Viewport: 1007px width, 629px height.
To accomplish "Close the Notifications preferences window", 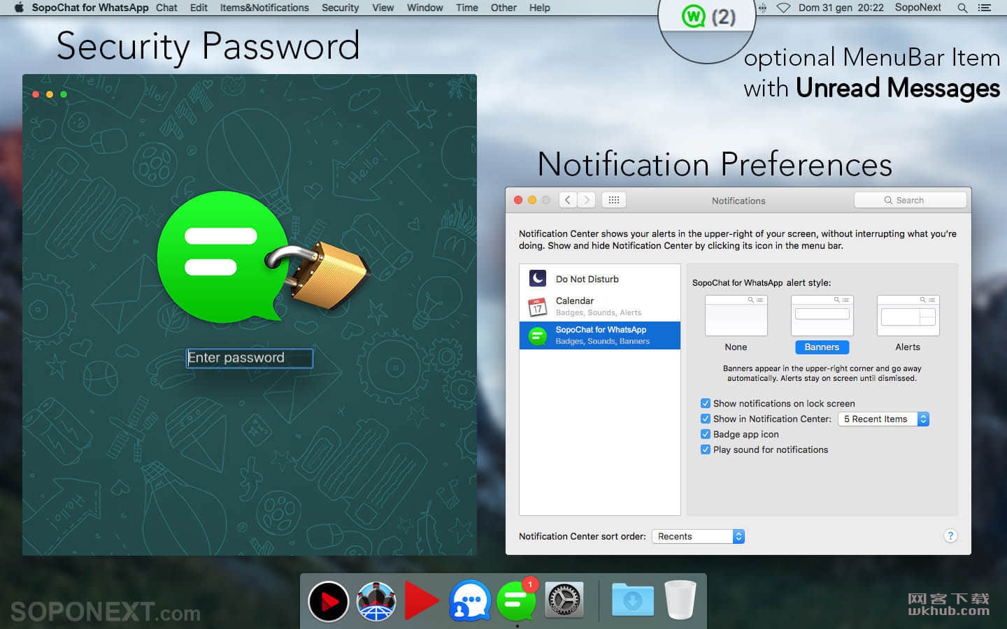I will click(x=518, y=200).
